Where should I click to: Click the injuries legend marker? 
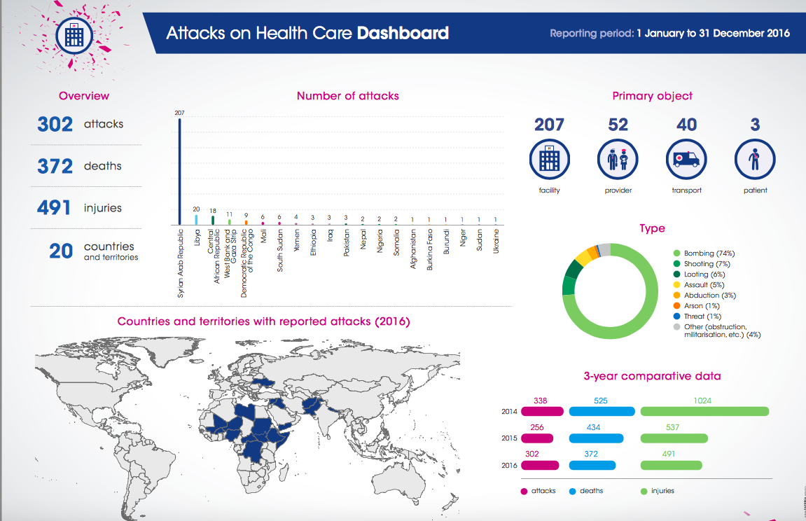coord(643,491)
